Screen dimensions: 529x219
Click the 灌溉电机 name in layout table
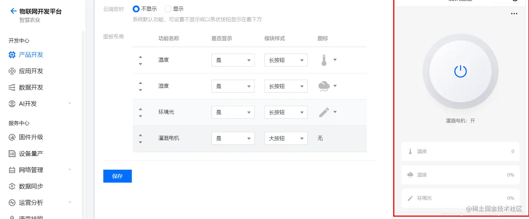[169, 138]
